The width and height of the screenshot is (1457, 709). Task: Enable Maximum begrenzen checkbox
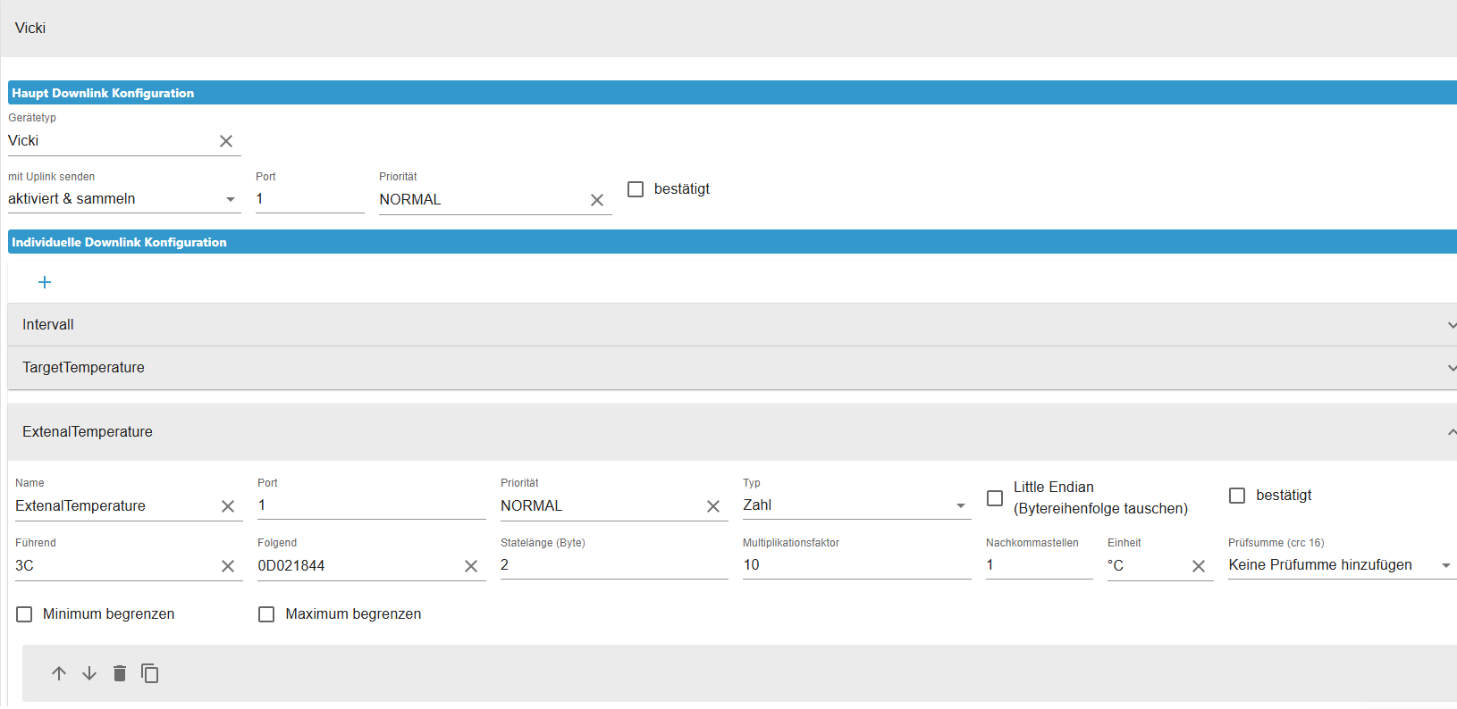click(266, 614)
